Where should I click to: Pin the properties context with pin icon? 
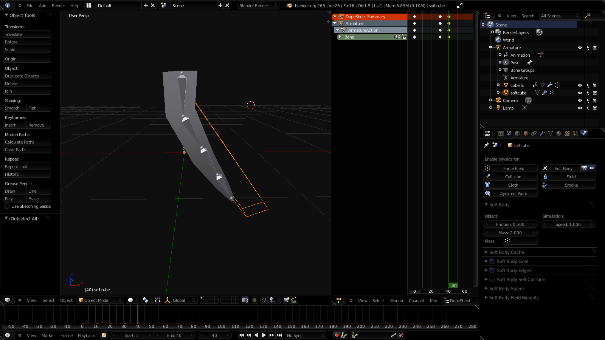(487, 145)
